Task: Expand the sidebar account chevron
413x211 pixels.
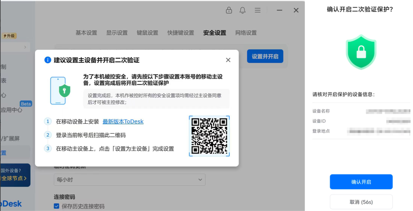Action: pyautogui.click(x=25, y=47)
